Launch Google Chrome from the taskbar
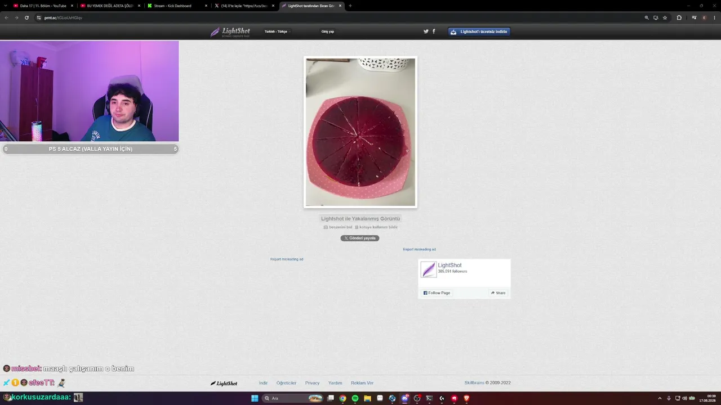The height and width of the screenshot is (405, 721). click(342, 398)
